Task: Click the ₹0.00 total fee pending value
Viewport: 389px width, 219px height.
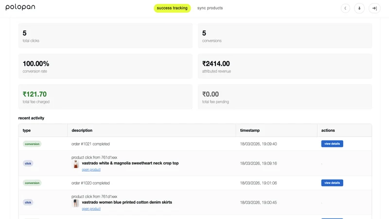Action: (x=211, y=94)
